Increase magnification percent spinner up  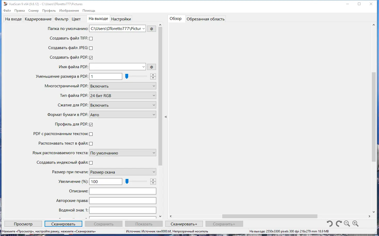[153, 180]
